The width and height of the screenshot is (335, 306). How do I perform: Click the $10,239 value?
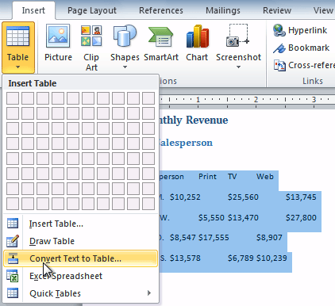point(271,258)
